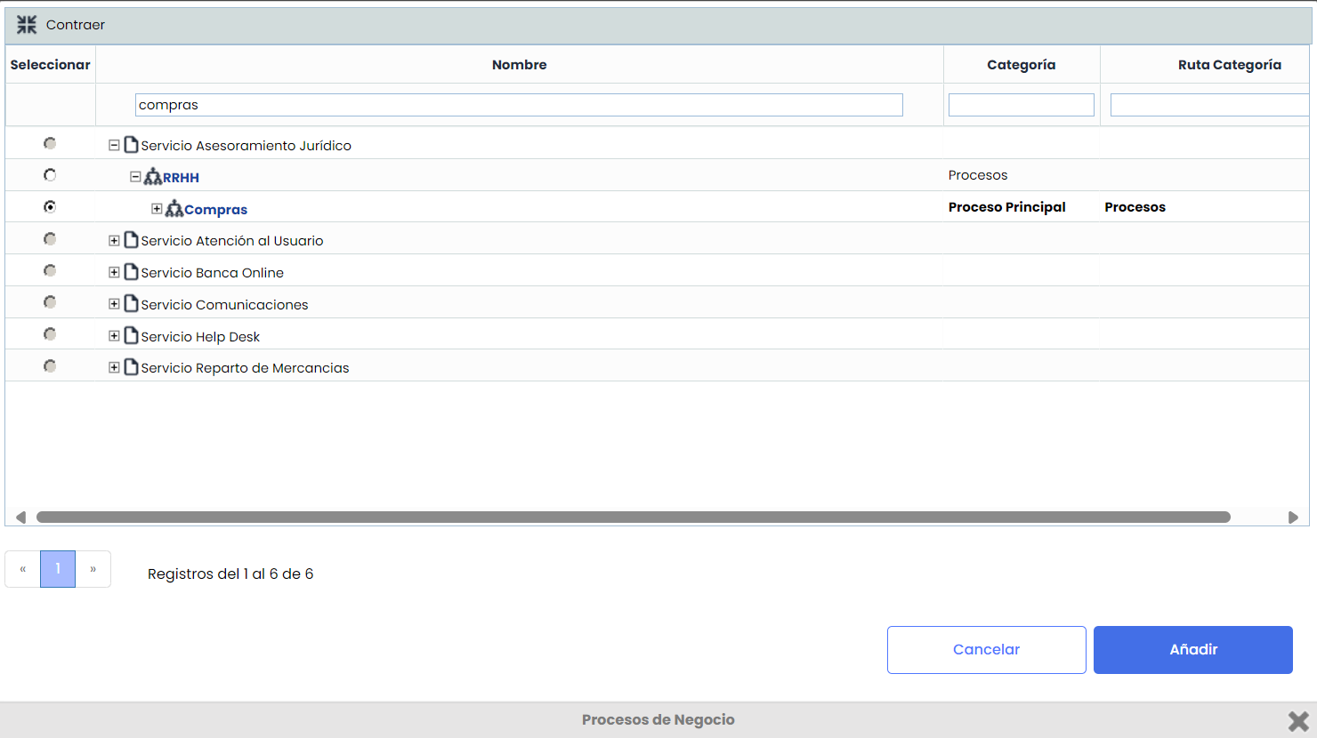Click the next page arrow »
This screenshot has height=738, width=1317.
tap(93, 569)
